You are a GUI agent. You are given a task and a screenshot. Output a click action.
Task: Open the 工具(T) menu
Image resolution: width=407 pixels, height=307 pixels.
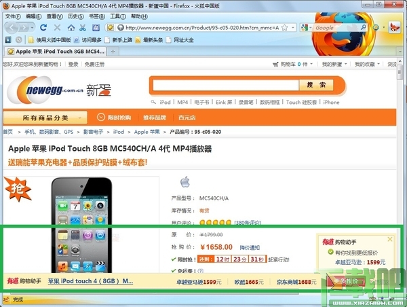pyautogui.click(x=118, y=16)
